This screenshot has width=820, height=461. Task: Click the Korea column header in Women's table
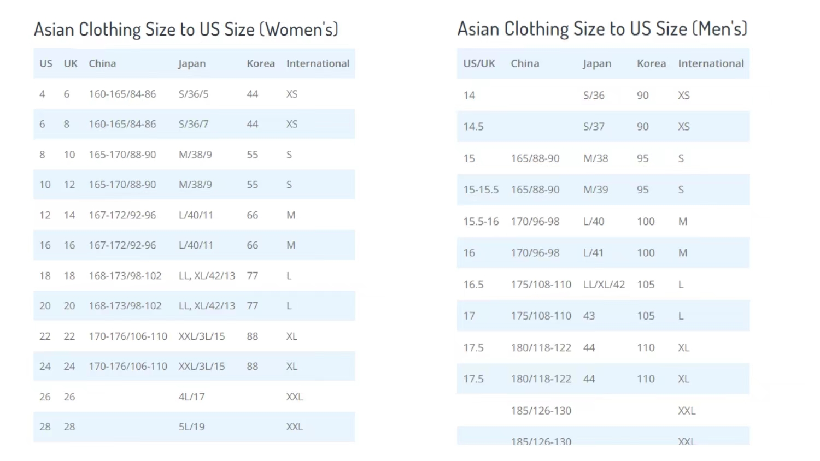pyautogui.click(x=261, y=63)
